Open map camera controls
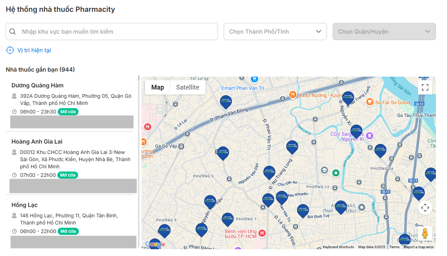 pyautogui.click(x=425, y=207)
